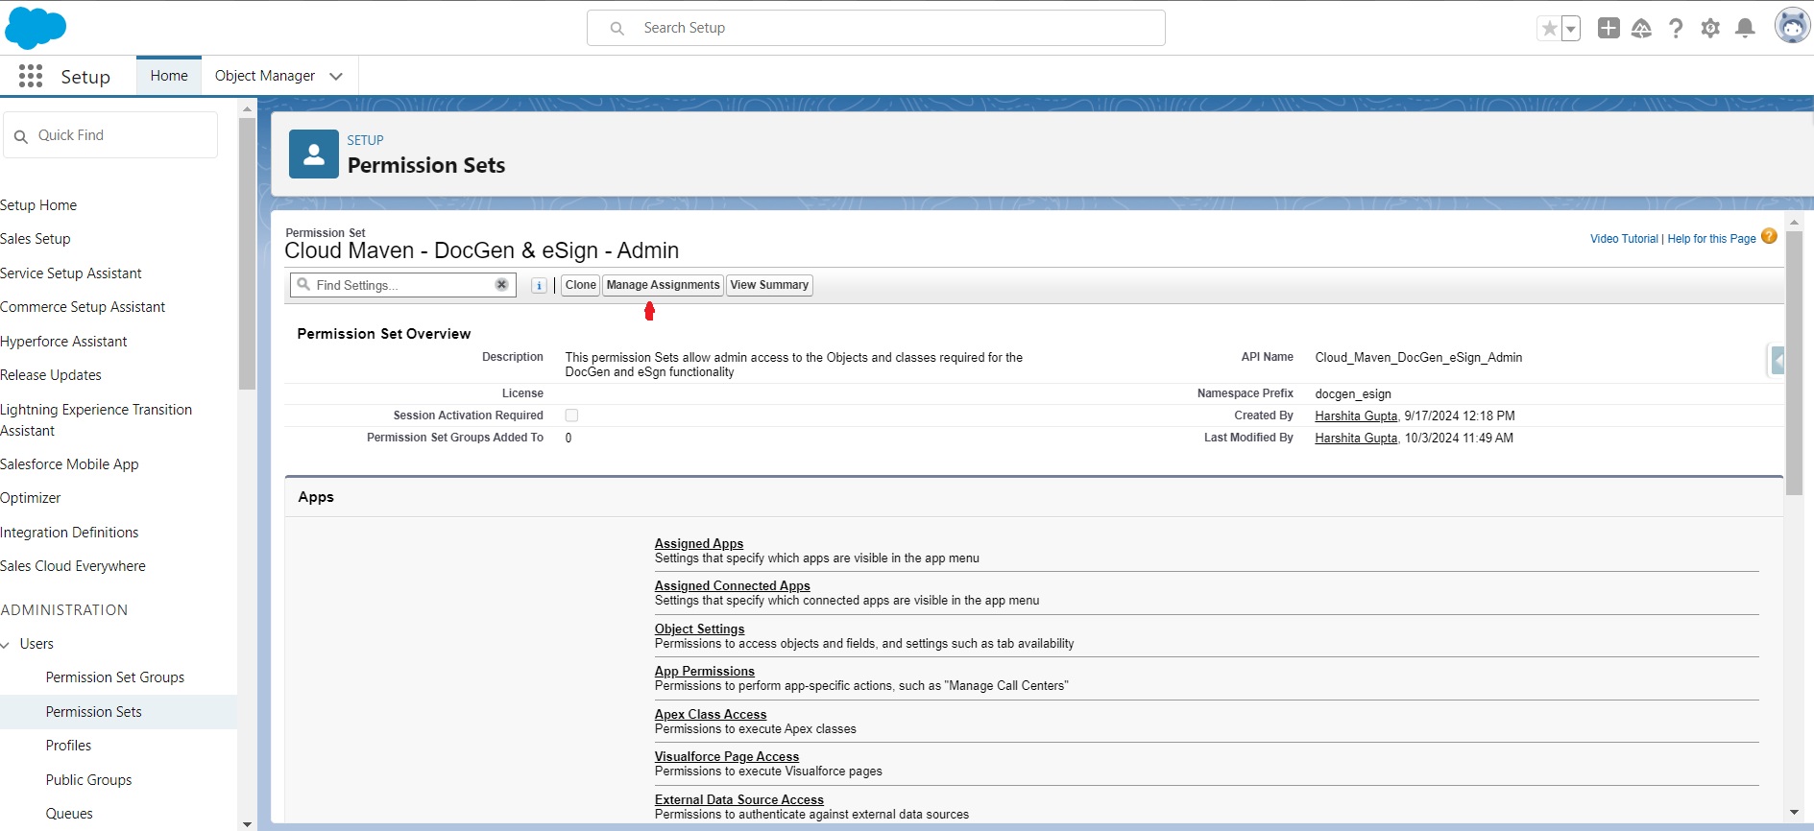The height and width of the screenshot is (831, 1814).
Task: Open the Video Tutorial link
Action: tap(1624, 239)
